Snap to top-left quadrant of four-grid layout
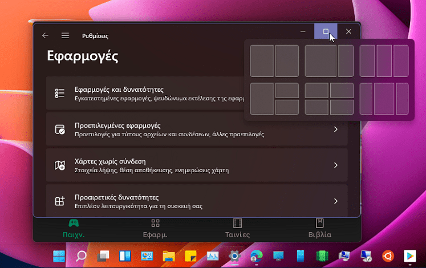This screenshot has height=268, width=426. pyautogui.click(x=317, y=91)
